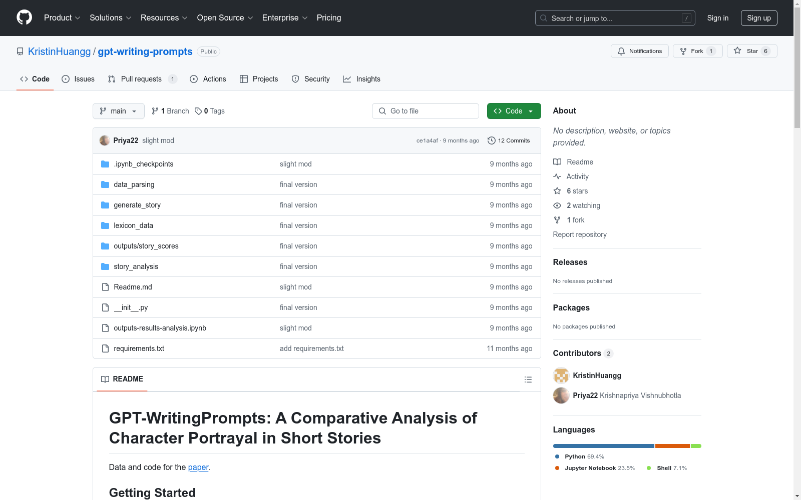
Task: Open the Packages heading link
Action: [x=571, y=307]
